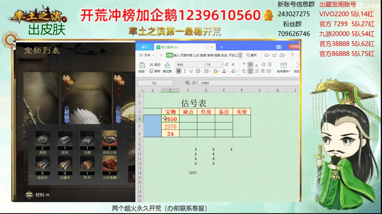This screenshot has width=382, height=214.
Task: Open the 数据 ribbon tab
Action: click(x=203, y=55)
